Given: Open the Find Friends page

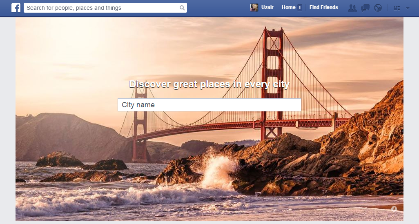Looking at the screenshot, I should pyautogui.click(x=323, y=7).
